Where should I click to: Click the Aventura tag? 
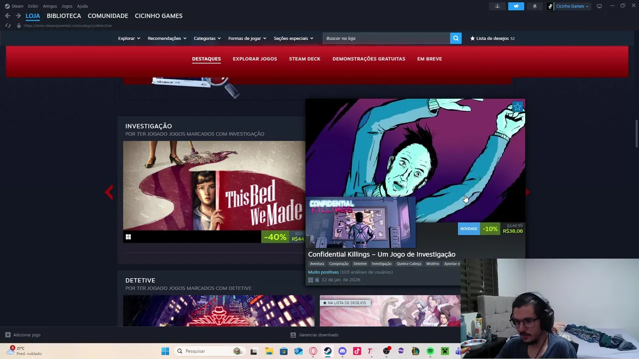pos(317,264)
